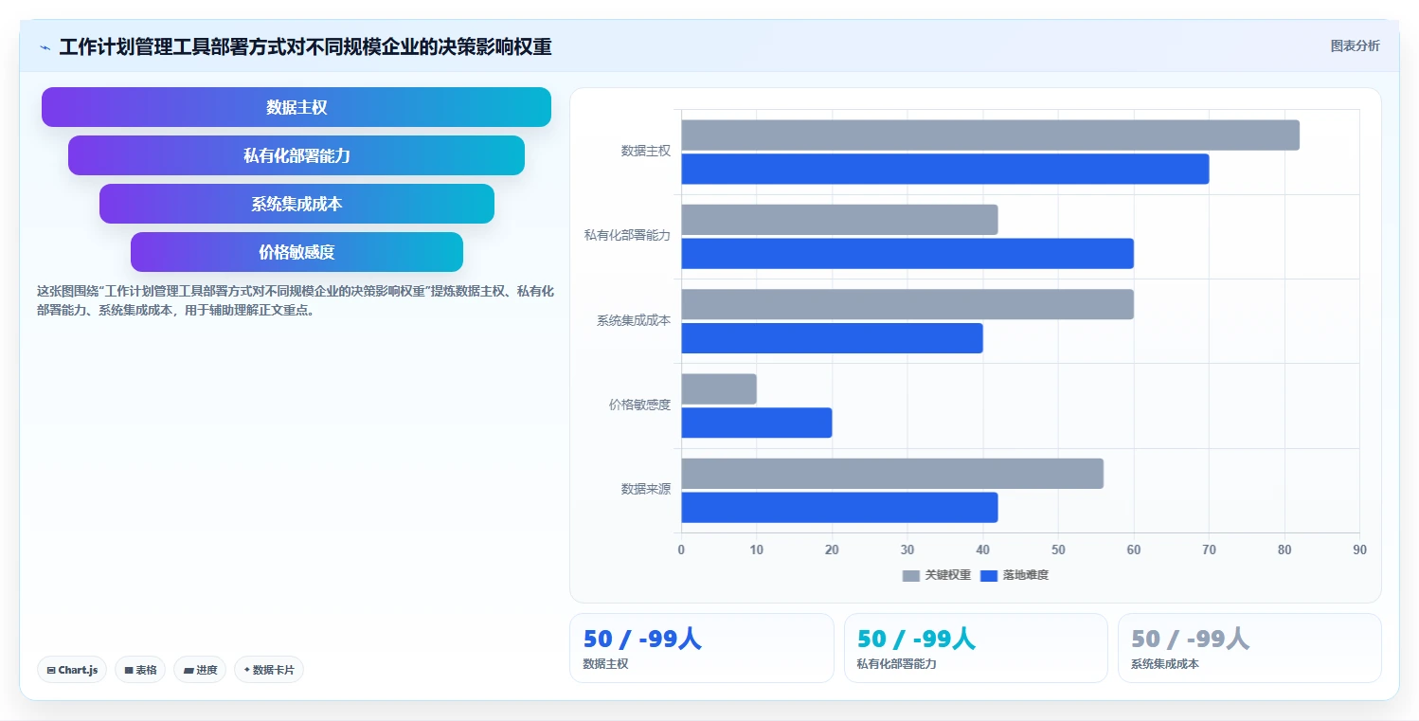Click the x-axis tick label 90
1419x721 pixels.
coord(1359,550)
